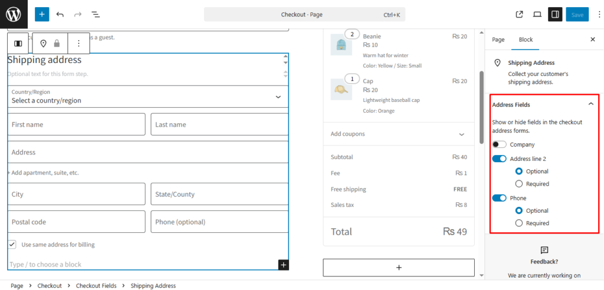
Task: Open the Country/Region dropdown
Action: pyautogui.click(x=147, y=97)
